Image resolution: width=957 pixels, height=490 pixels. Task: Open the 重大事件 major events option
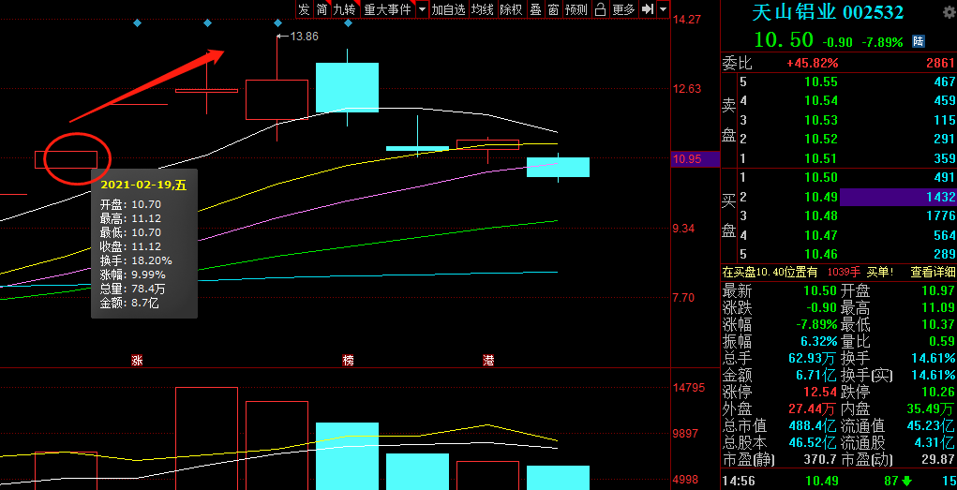click(387, 9)
